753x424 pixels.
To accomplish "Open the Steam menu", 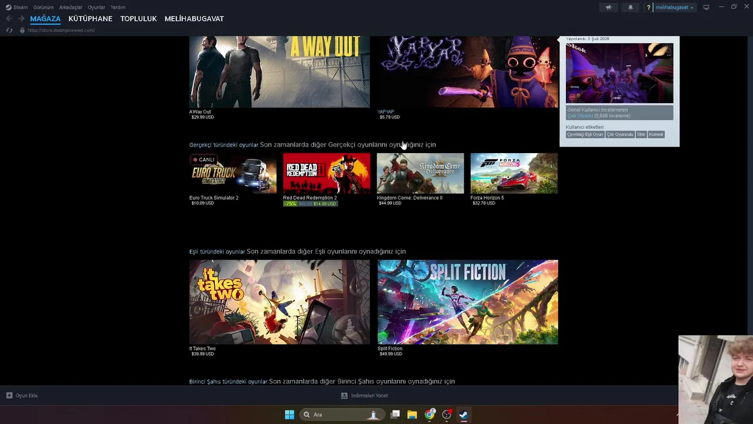I will [17, 7].
